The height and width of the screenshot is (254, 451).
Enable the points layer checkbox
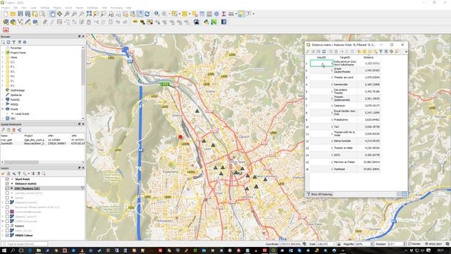pyautogui.click(x=7, y=198)
